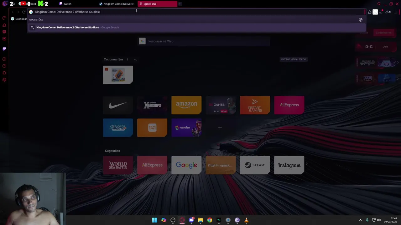Screen dimensions: 401x225
Task: Open the Oslo weather widget
Action: click(376, 47)
